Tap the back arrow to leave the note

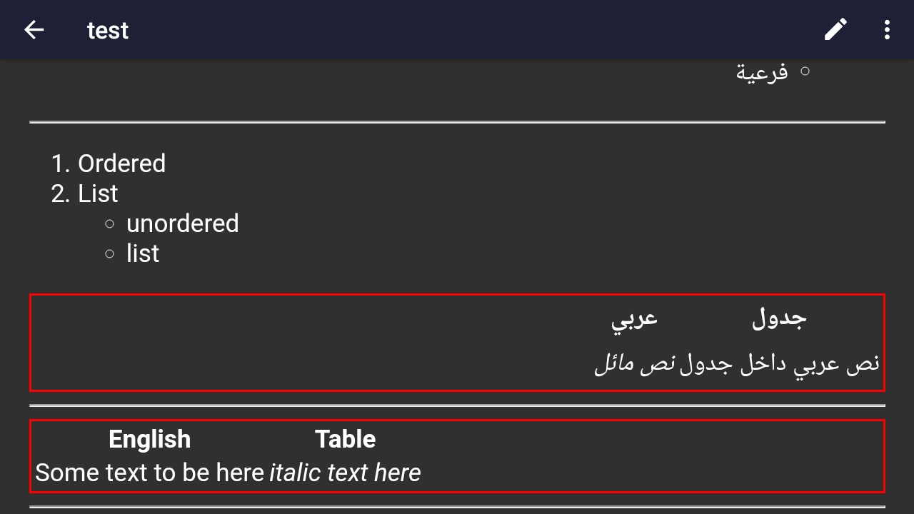click(x=34, y=29)
